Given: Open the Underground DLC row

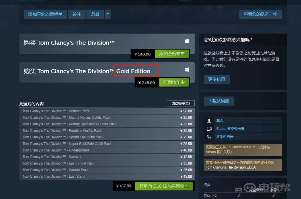Looking at the screenshot, I should 107,150.
